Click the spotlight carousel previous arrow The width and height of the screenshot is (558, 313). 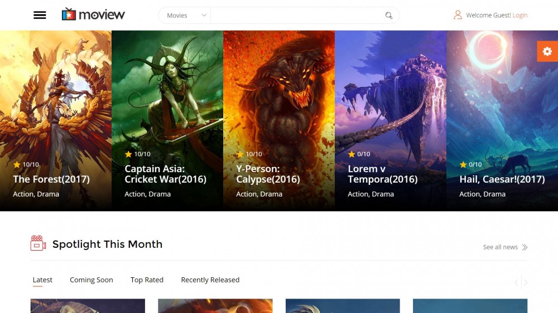516,282
